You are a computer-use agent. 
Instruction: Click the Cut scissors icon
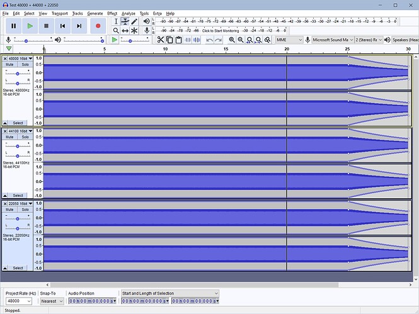point(161,40)
